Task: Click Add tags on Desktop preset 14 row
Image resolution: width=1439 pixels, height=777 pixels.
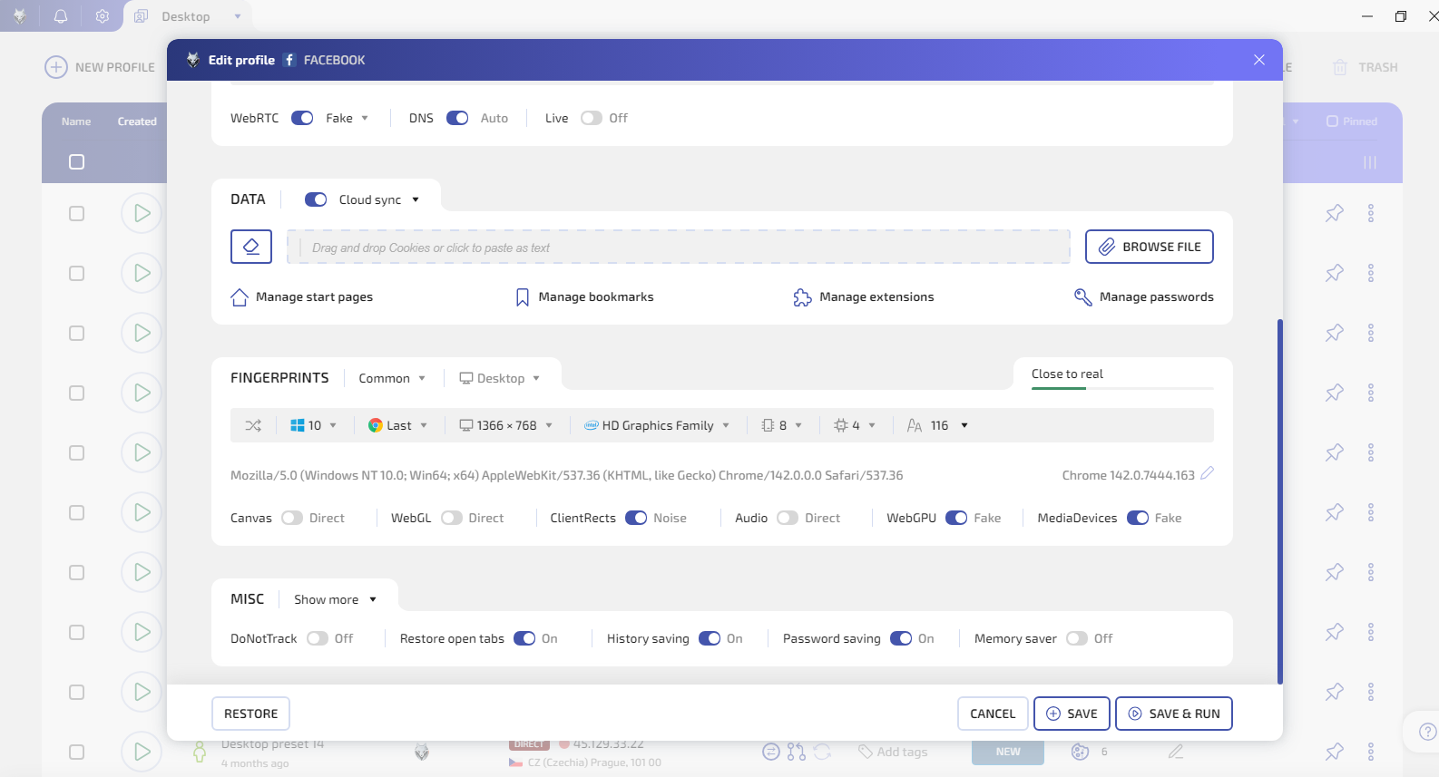Action: tap(893, 752)
